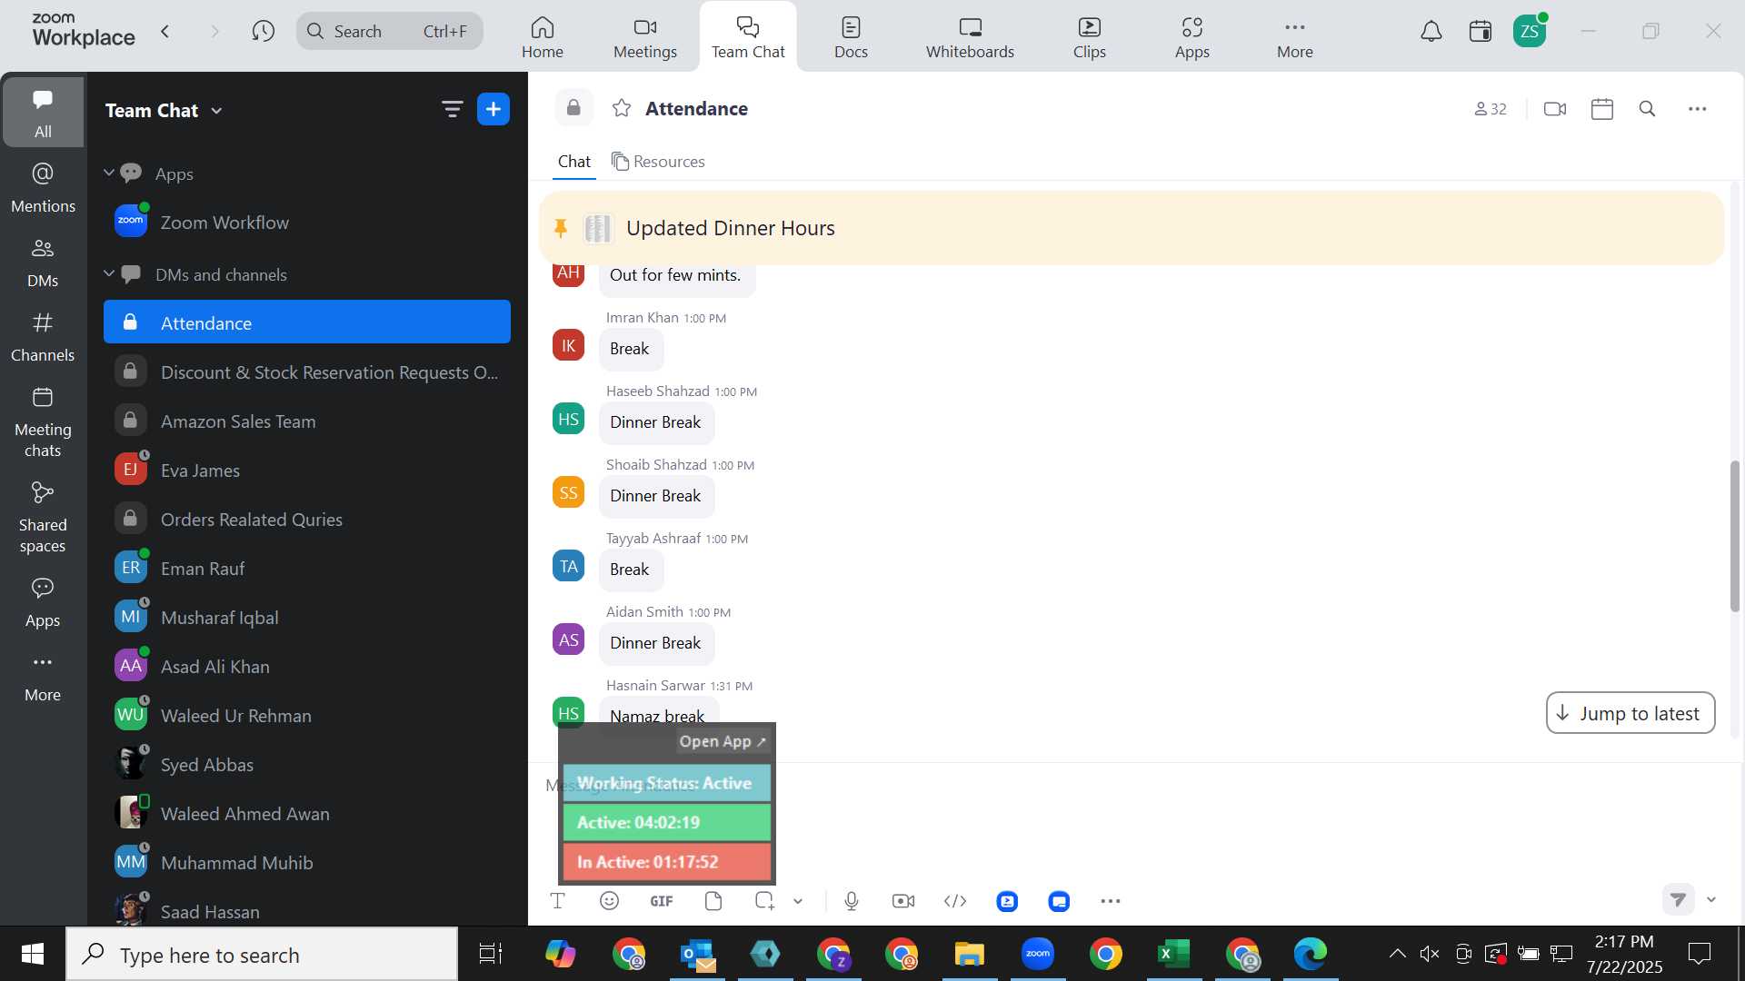This screenshot has width=1745, height=981.
Task: Click Open App in the status widget
Action: click(x=723, y=741)
